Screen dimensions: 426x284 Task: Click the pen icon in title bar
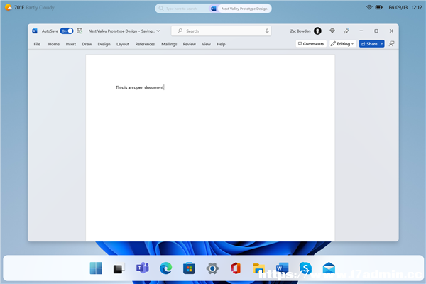tap(346, 31)
